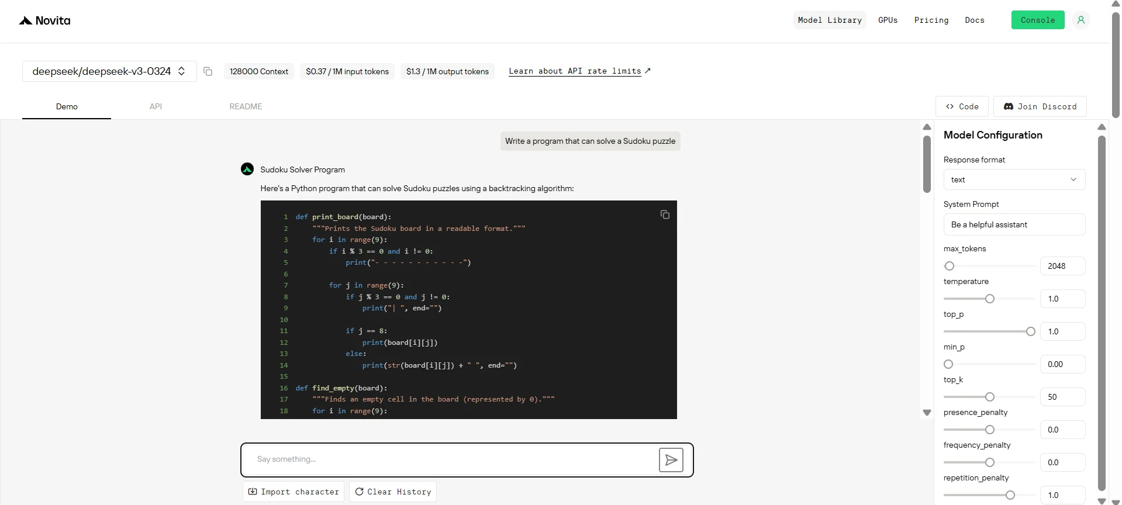Click the top_p slider handle
This screenshot has width=1122, height=505.
[1031, 331]
